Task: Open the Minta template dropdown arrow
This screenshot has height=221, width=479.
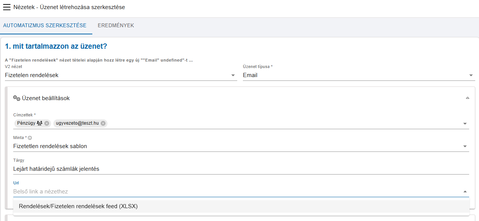Action: pyautogui.click(x=465, y=146)
